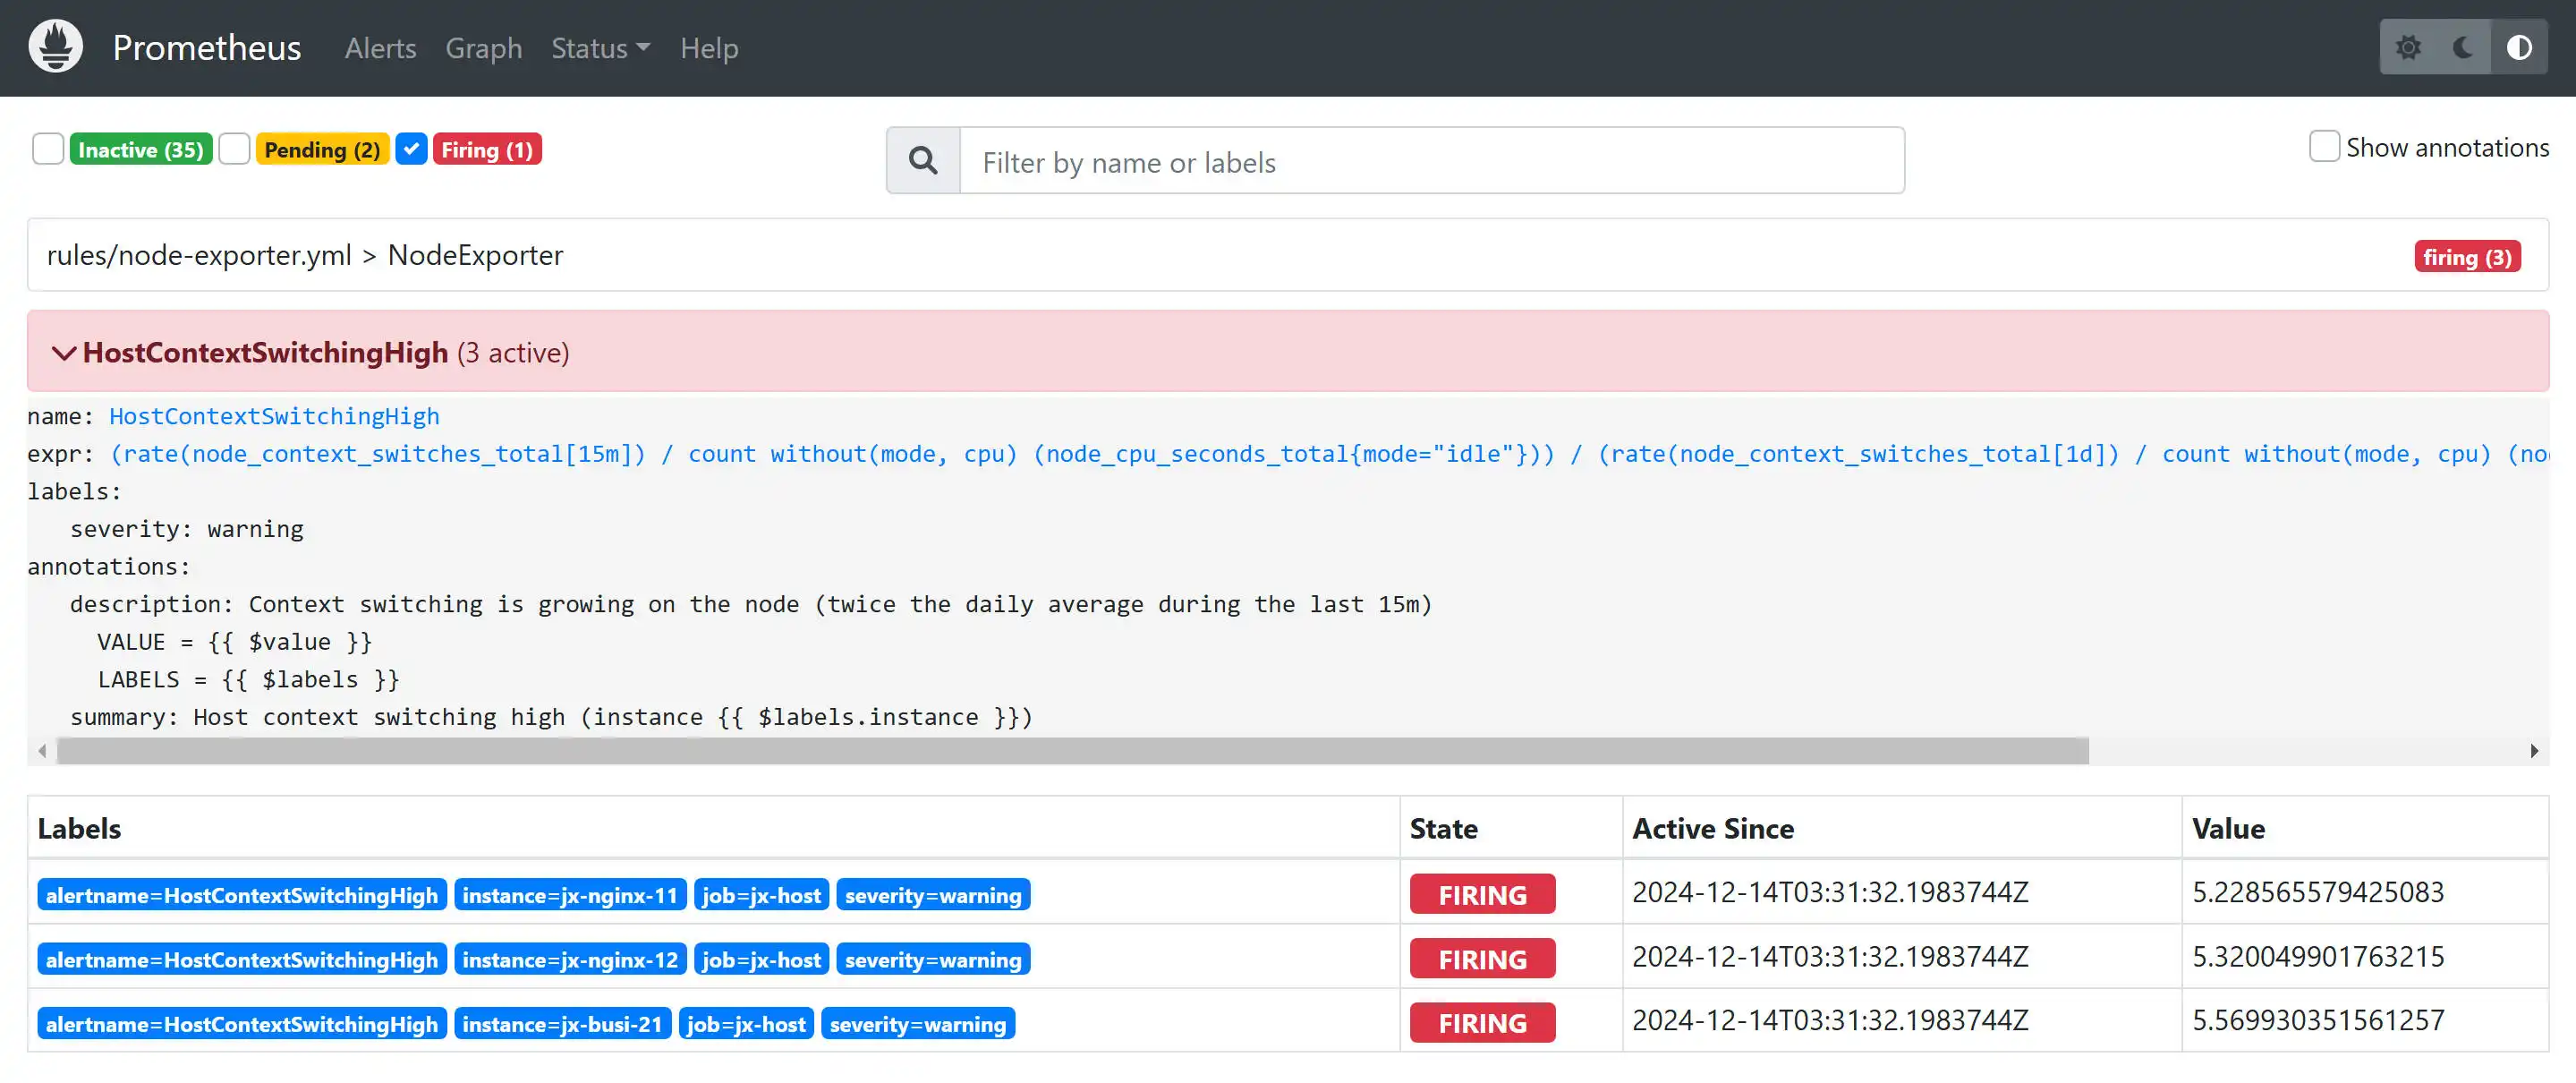
Task: Click job=jx-host label in jx-nginx-11 row
Action: click(762, 895)
